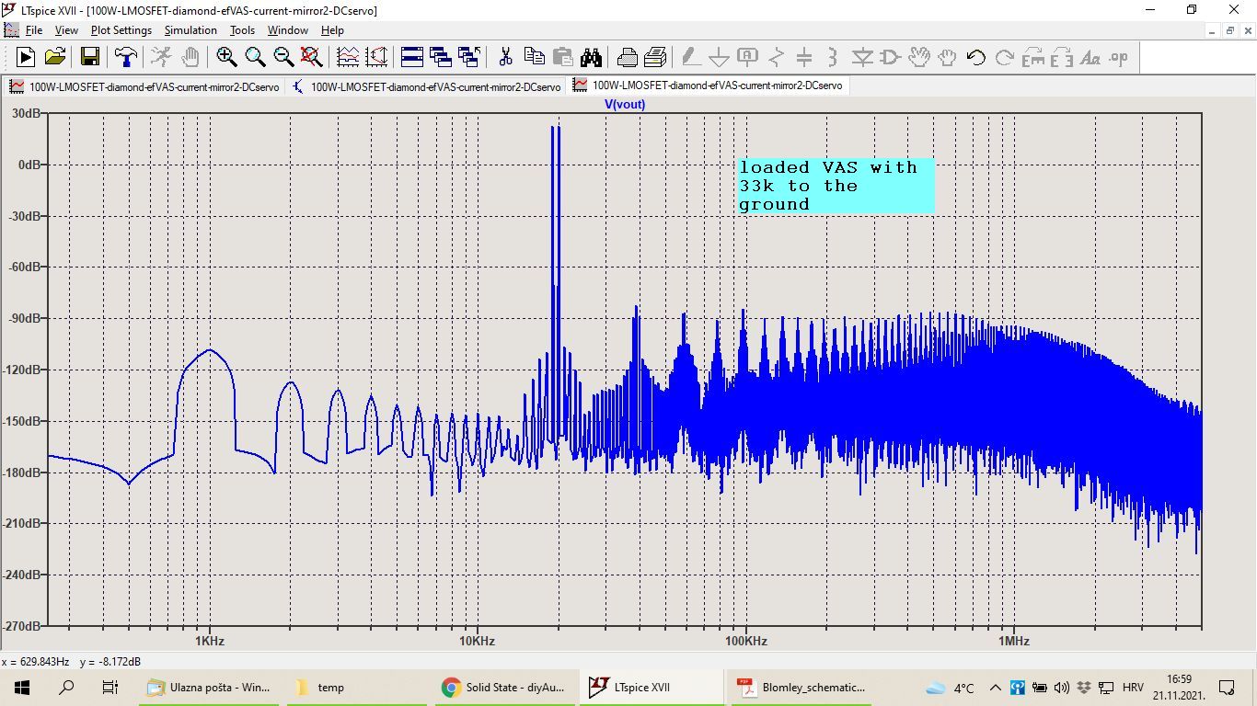Click the Rotate toolbar icon
The image size is (1257, 706).
(x=1032, y=57)
